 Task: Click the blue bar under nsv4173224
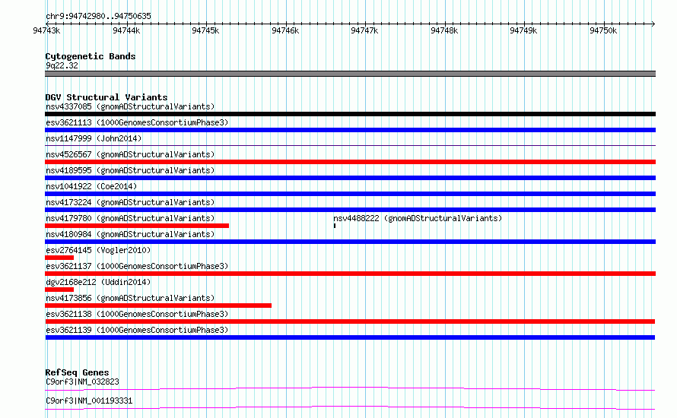350,210
